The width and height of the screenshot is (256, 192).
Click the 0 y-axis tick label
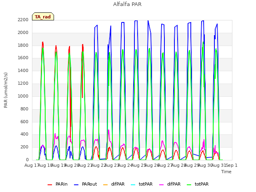coord(27,160)
